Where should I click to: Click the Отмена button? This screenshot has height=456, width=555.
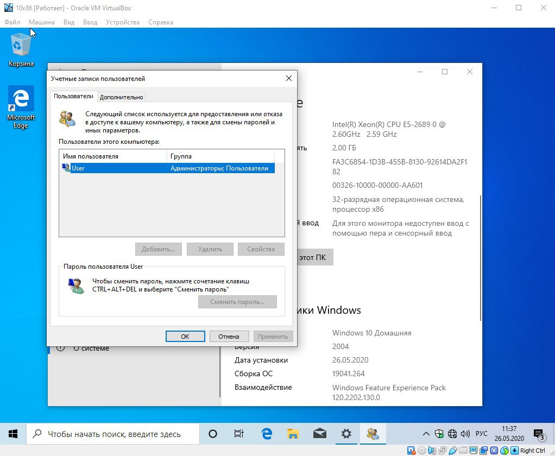point(229,337)
